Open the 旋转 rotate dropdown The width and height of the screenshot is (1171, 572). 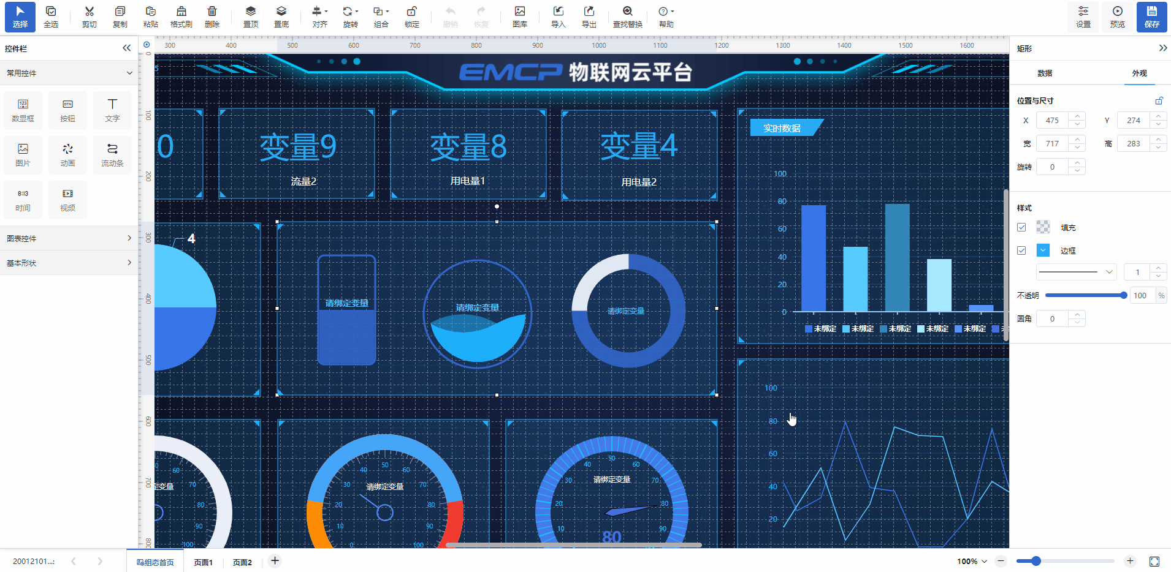tap(351, 17)
